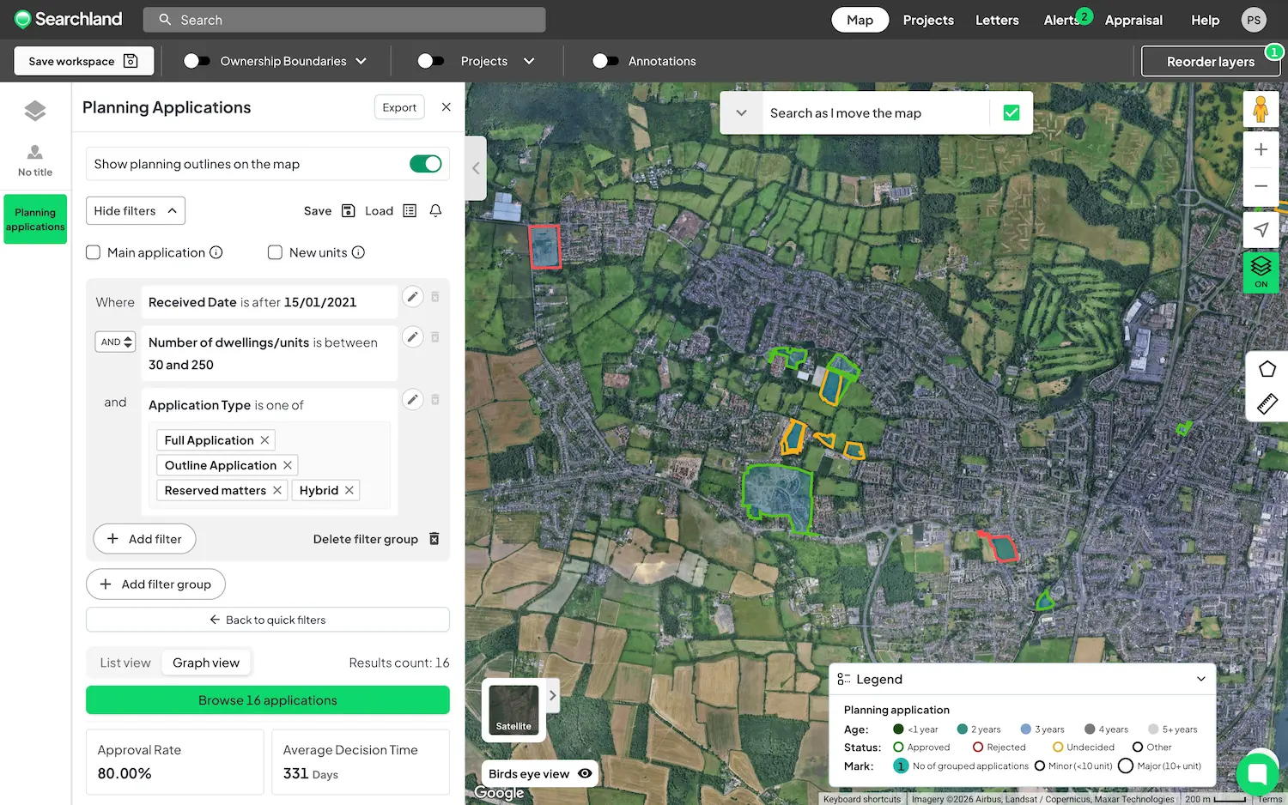Disable Show planning outlines on the map
Image resolution: width=1288 pixels, height=805 pixels.
[x=426, y=163]
